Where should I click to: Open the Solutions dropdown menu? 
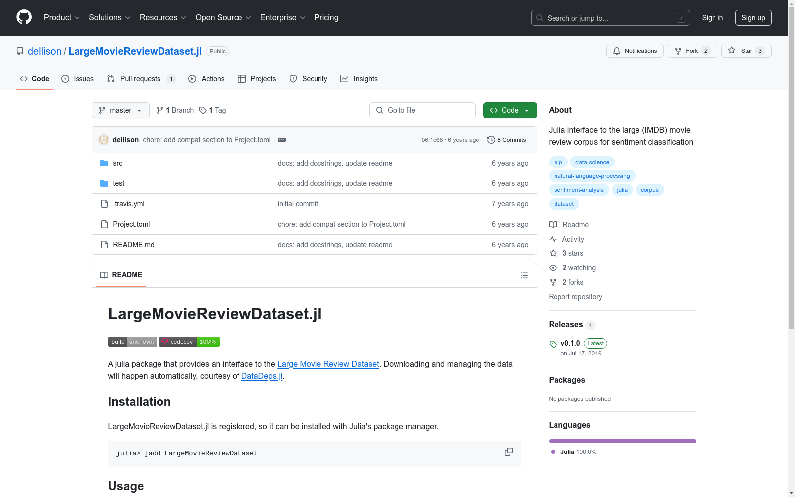point(110,17)
